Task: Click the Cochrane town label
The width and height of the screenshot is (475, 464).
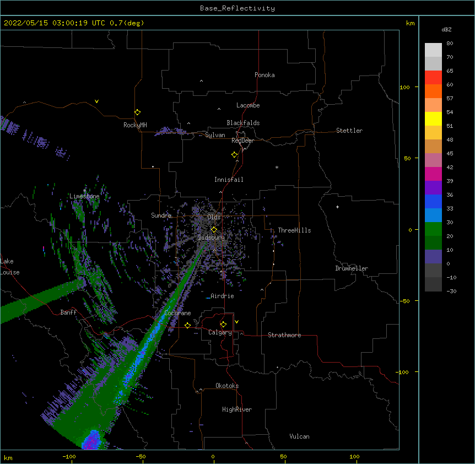Action: click(177, 313)
